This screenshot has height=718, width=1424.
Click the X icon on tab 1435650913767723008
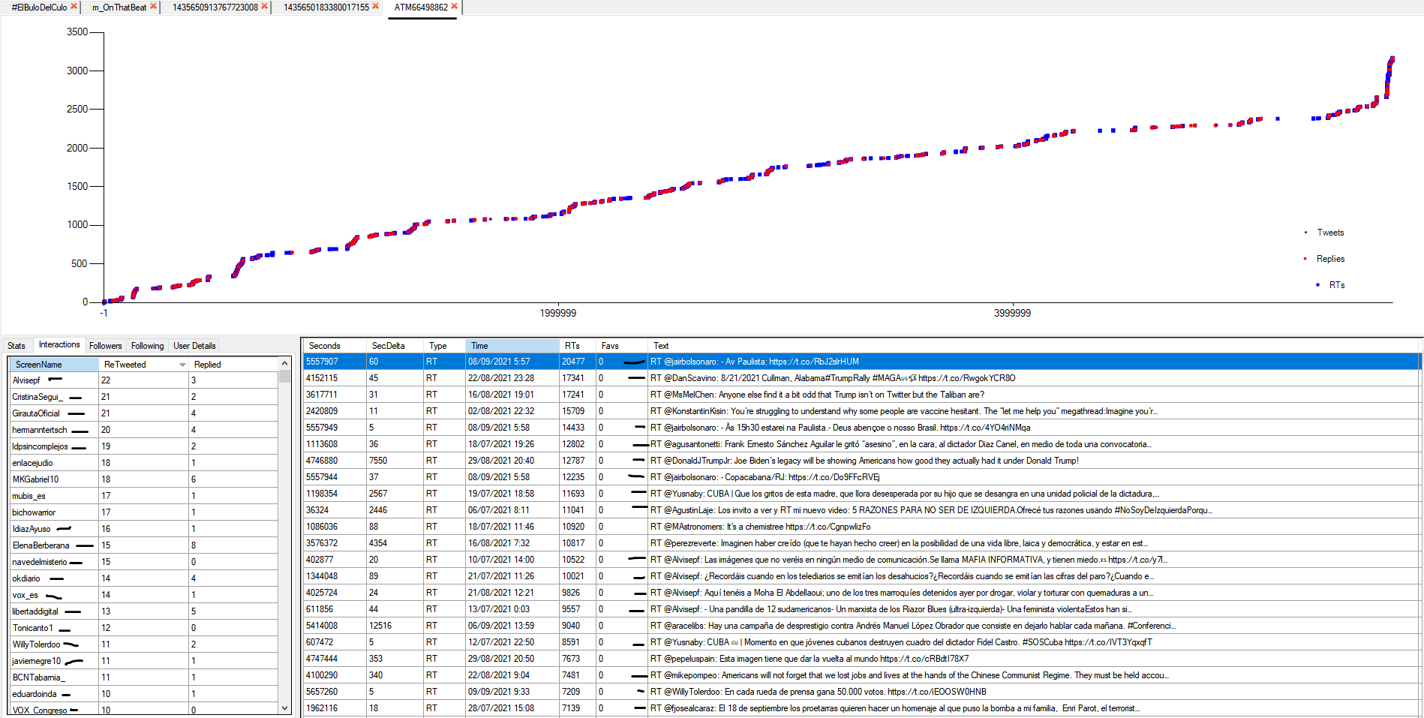pyautogui.click(x=264, y=6)
